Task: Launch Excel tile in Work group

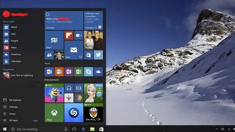Action: 79,72
